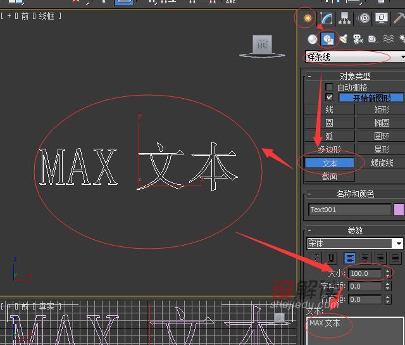
Task: Choose the 星形 shape button
Action: click(x=381, y=149)
